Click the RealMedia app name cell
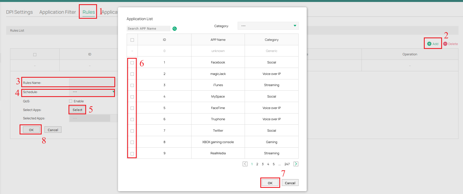 218,153
